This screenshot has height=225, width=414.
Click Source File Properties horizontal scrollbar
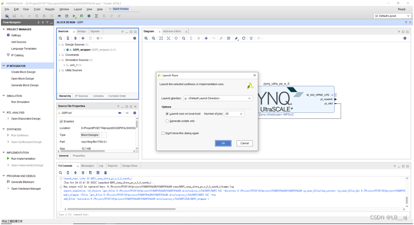click(x=82, y=151)
